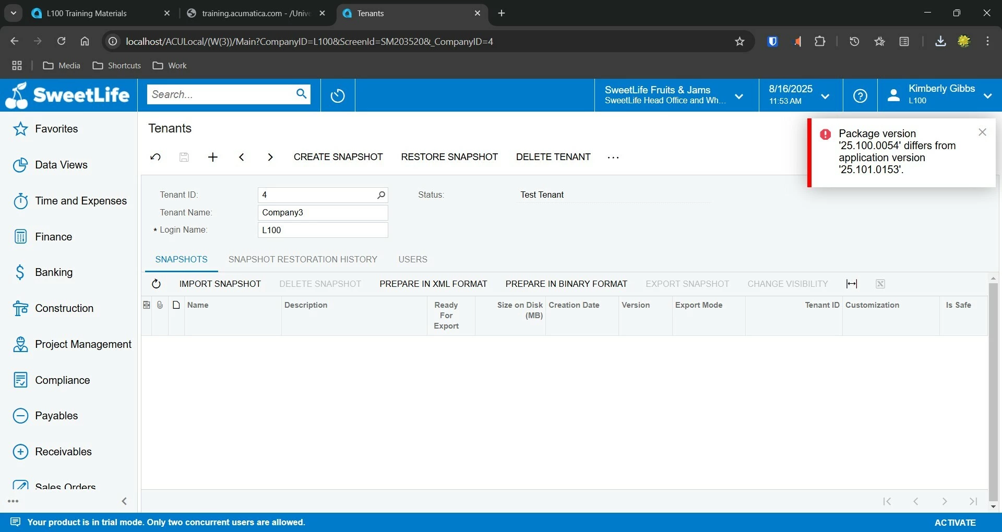Viewport: 1002px width, 532px height.
Task: Focus the Search box
Action: coord(221,94)
